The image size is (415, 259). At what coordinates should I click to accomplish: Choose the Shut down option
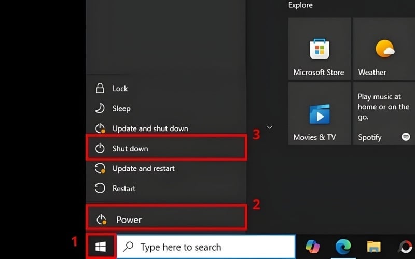click(x=130, y=149)
